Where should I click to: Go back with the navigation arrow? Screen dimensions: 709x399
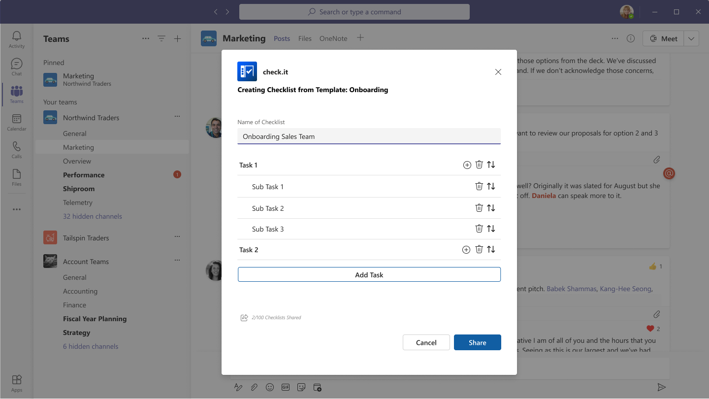(216, 12)
